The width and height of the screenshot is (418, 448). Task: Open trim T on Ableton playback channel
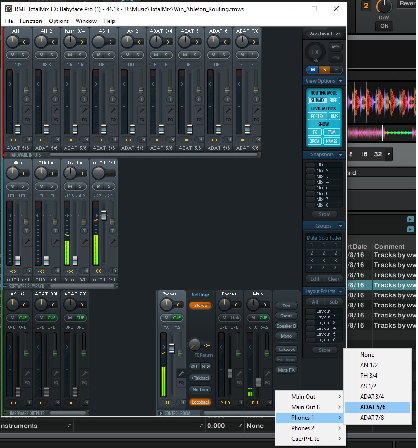point(55,231)
